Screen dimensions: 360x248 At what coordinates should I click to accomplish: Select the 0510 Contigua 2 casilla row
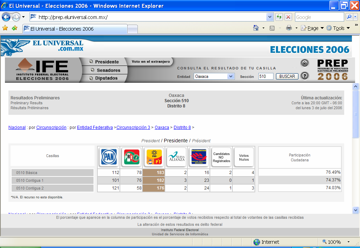[x=53, y=188]
